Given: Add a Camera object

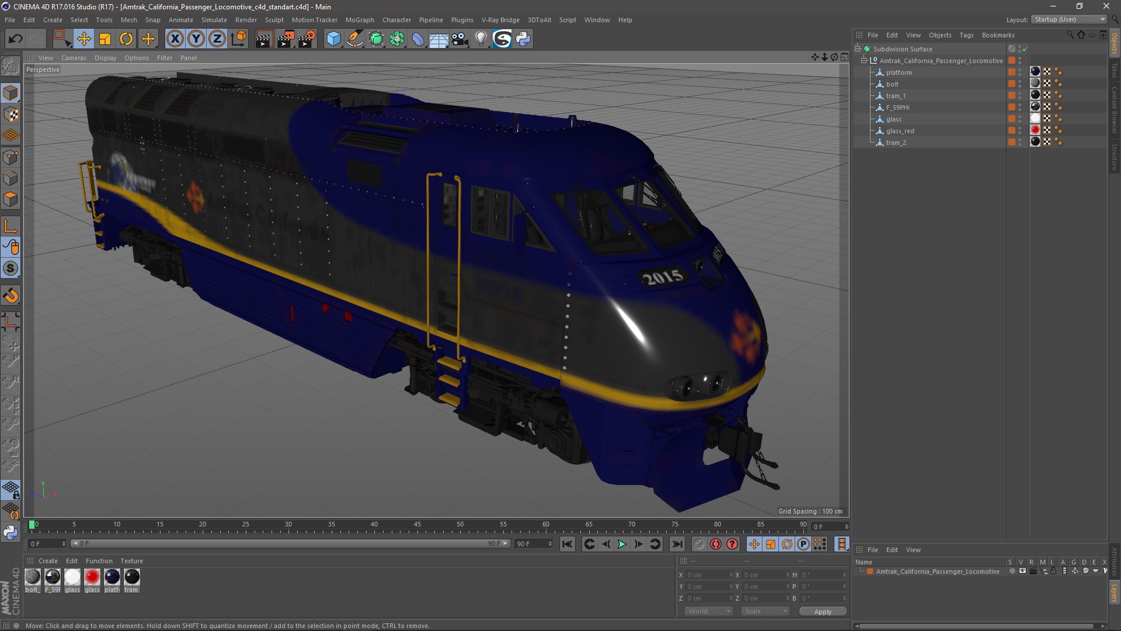Looking at the screenshot, I should pyautogui.click(x=460, y=39).
